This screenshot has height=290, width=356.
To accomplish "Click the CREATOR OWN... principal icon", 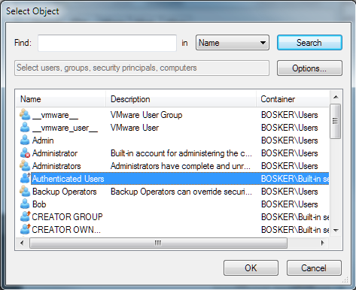I will (x=25, y=230).
